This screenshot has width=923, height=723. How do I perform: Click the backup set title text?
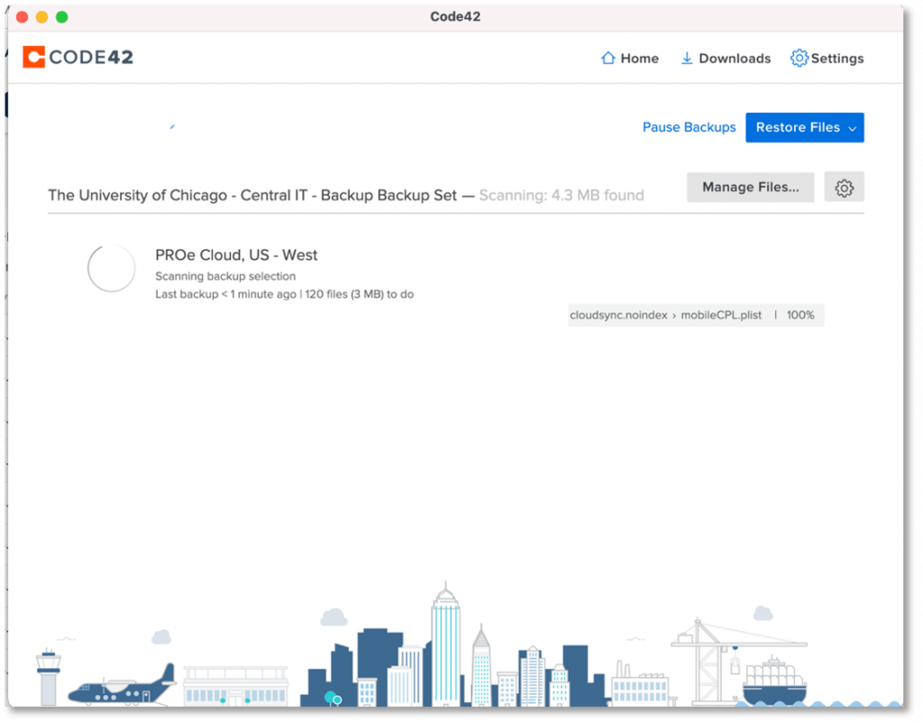tap(252, 196)
